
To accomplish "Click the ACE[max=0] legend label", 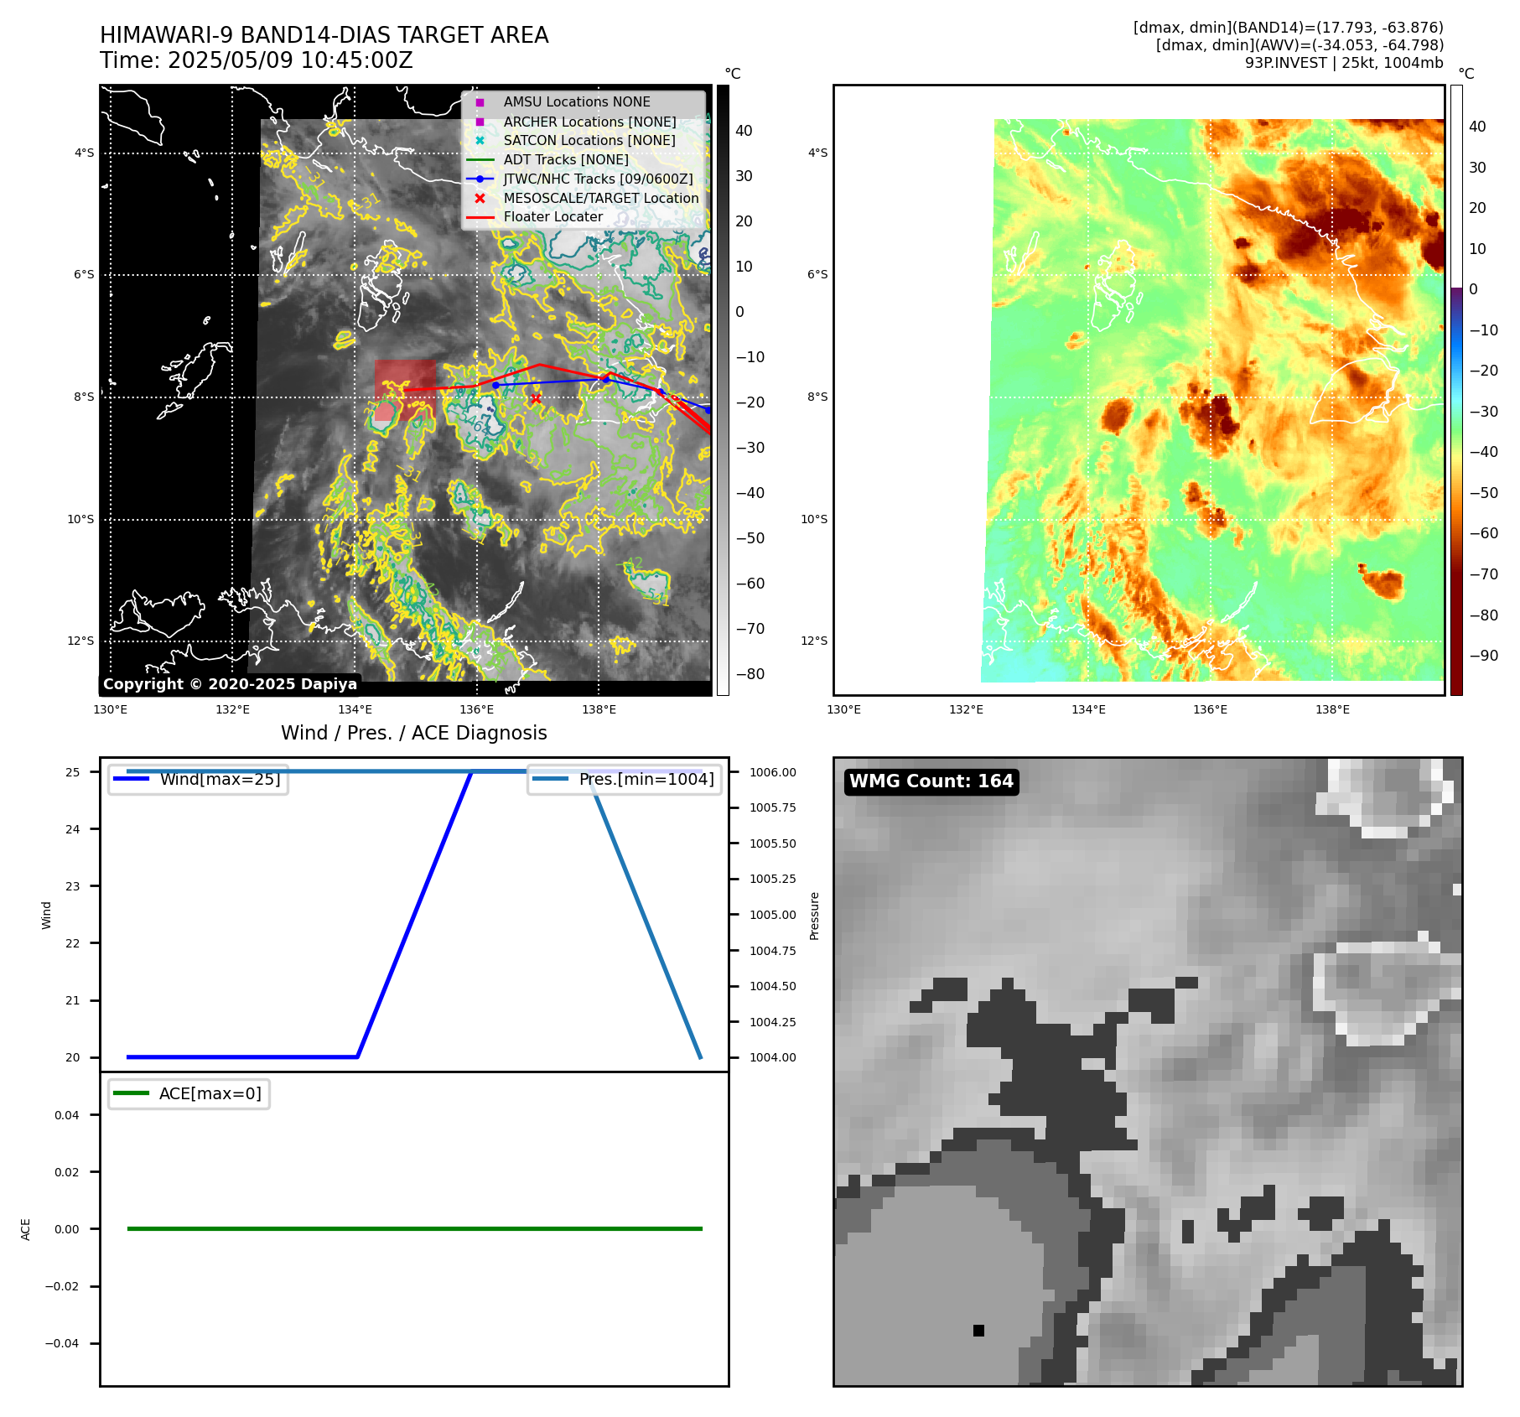I will click(210, 1093).
